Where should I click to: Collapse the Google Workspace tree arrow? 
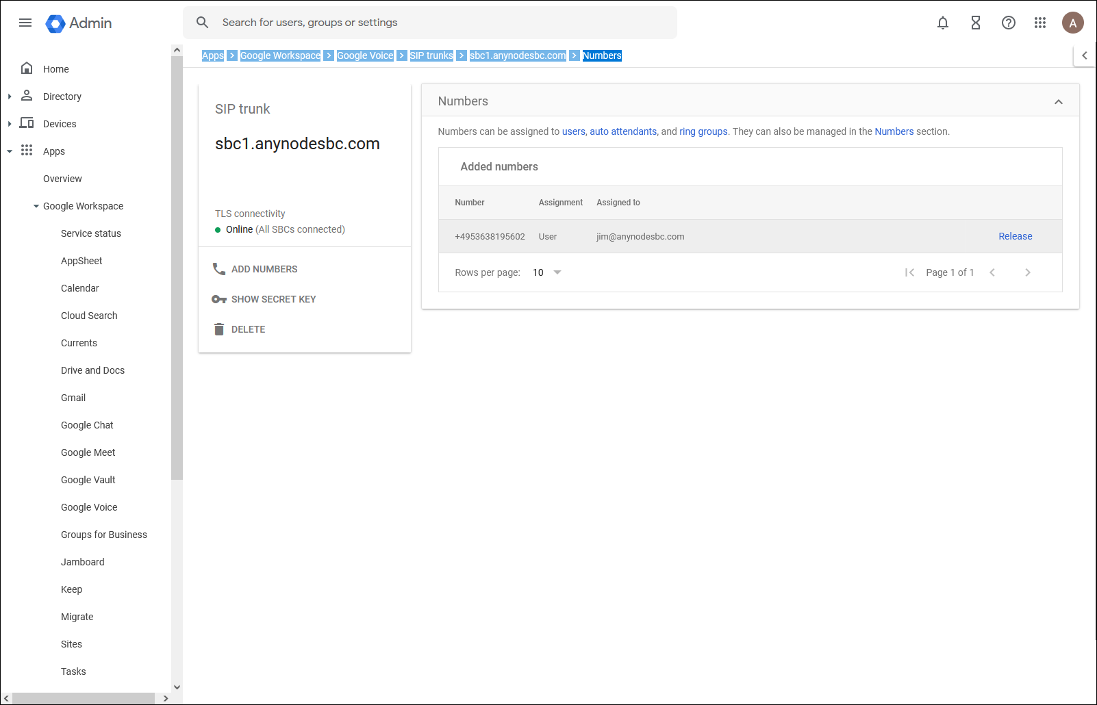[36, 206]
